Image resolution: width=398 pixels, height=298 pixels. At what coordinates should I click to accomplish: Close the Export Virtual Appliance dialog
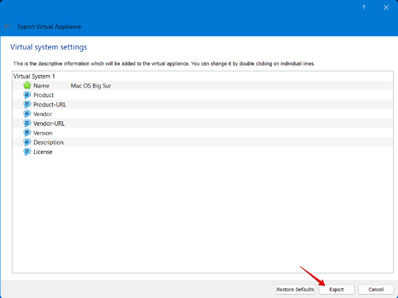pos(386,7)
